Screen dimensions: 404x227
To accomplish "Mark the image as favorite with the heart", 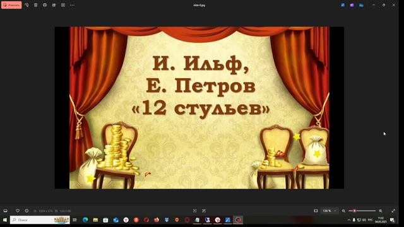I will (x=18, y=211).
